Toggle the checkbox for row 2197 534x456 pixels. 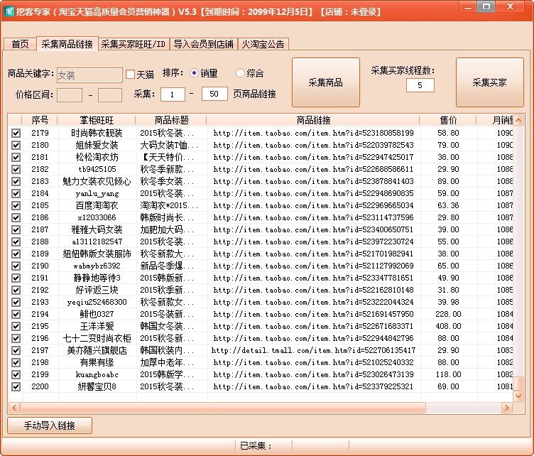point(16,350)
